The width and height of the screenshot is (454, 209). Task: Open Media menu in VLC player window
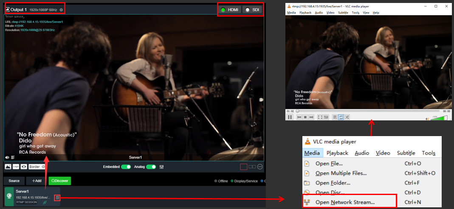[292, 13]
